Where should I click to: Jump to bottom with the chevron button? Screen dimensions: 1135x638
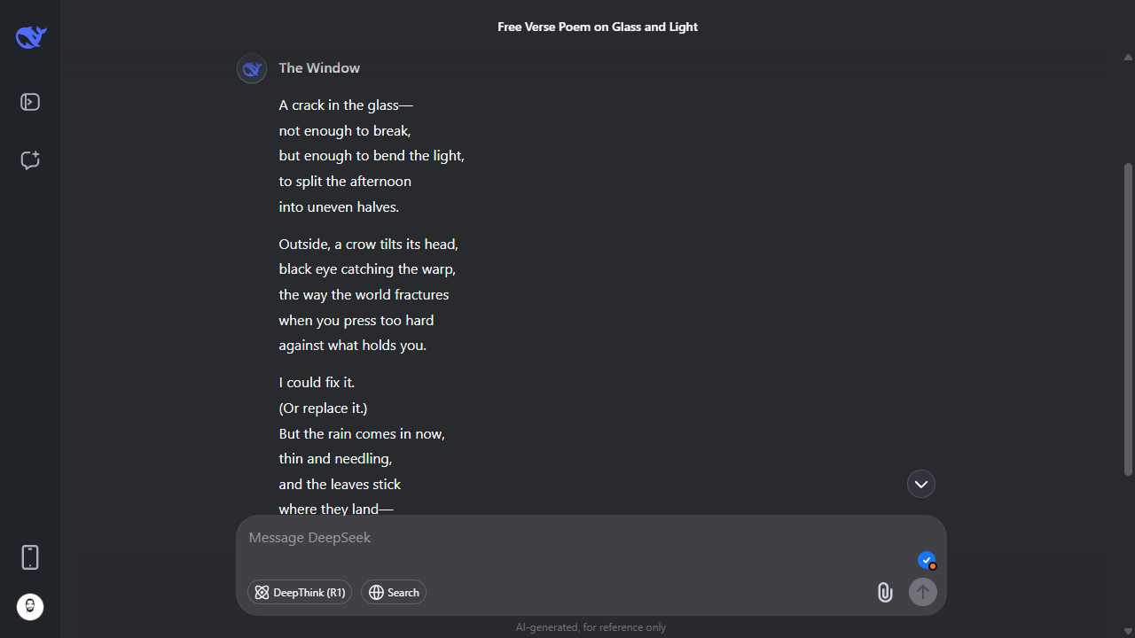pos(921,484)
